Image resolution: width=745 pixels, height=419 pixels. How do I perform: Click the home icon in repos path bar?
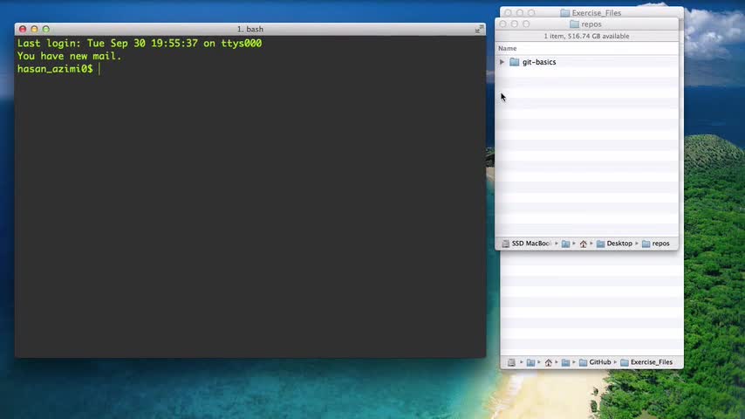tap(583, 244)
